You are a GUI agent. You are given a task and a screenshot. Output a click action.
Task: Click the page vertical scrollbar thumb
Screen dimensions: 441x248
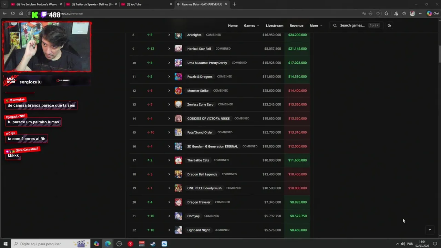click(439, 53)
